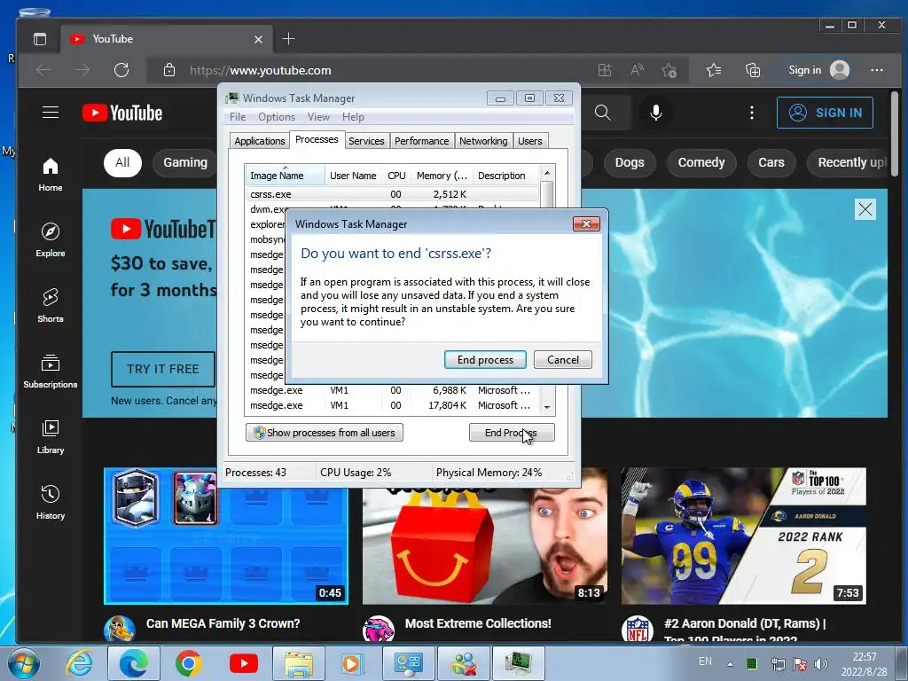The height and width of the screenshot is (681, 908).
Task: Sort processes by User Name column
Action: pos(353,176)
